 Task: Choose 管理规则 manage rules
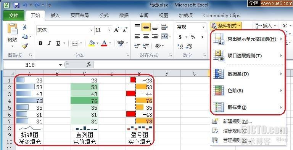click(x=248, y=140)
